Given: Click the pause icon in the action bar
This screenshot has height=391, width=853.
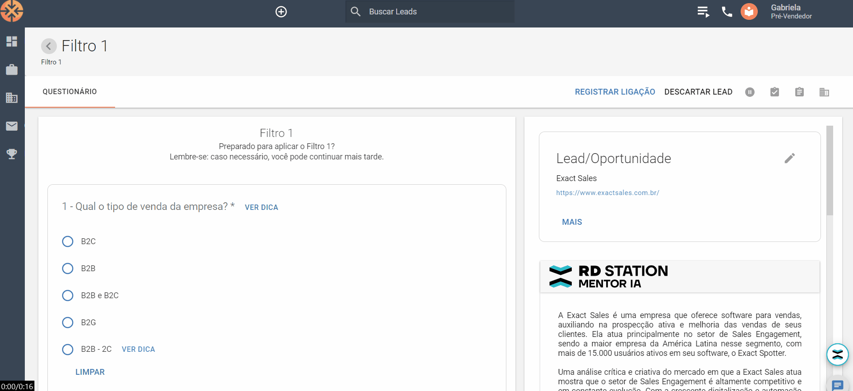Looking at the screenshot, I should [750, 92].
